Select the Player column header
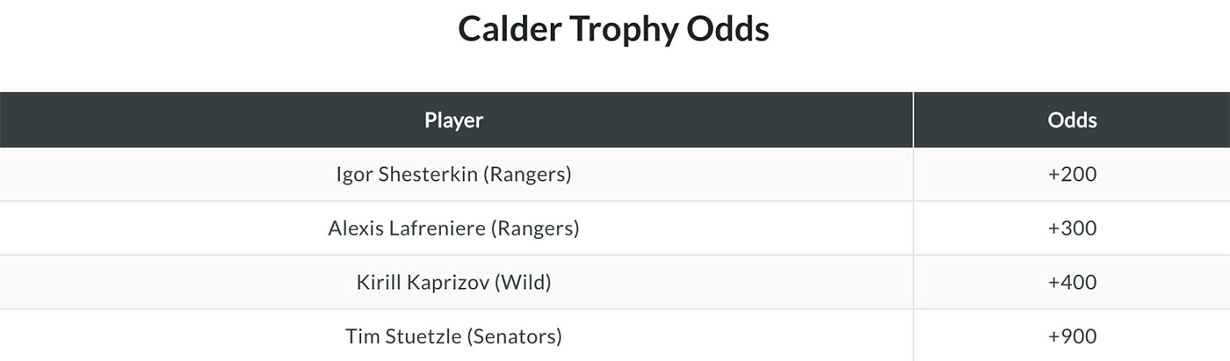Viewport: 1230px width, 361px height. click(x=454, y=120)
